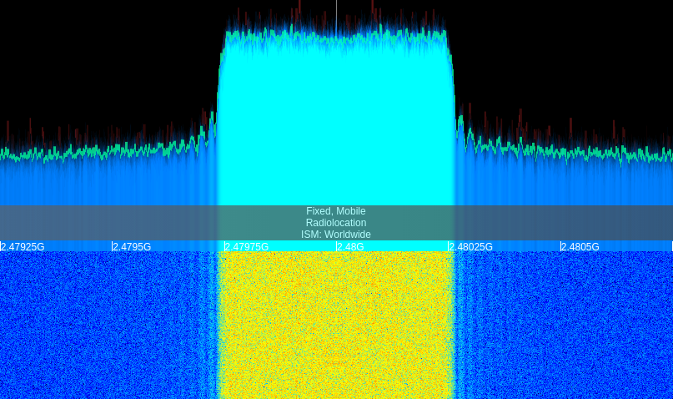Click the 2.47925G frequency label
The height and width of the screenshot is (399, 673).
23,246
